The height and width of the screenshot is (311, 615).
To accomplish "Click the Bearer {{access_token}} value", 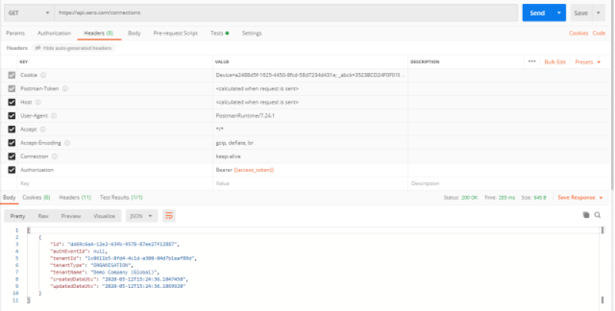I will click(x=244, y=170).
